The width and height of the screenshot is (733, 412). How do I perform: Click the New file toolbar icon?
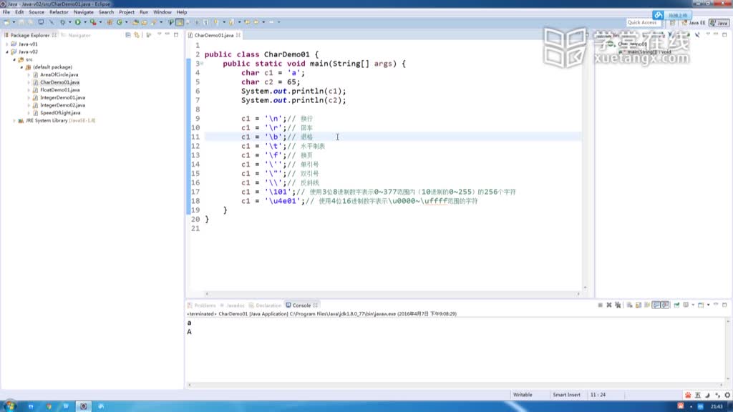[6, 22]
